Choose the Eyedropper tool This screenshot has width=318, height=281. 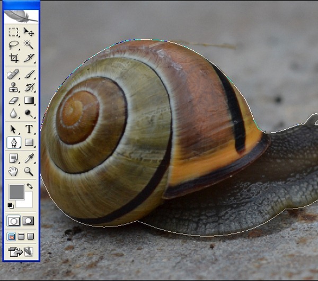pos(29,158)
